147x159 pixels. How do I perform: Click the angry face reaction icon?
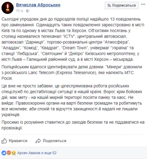click(x=9, y=153)
